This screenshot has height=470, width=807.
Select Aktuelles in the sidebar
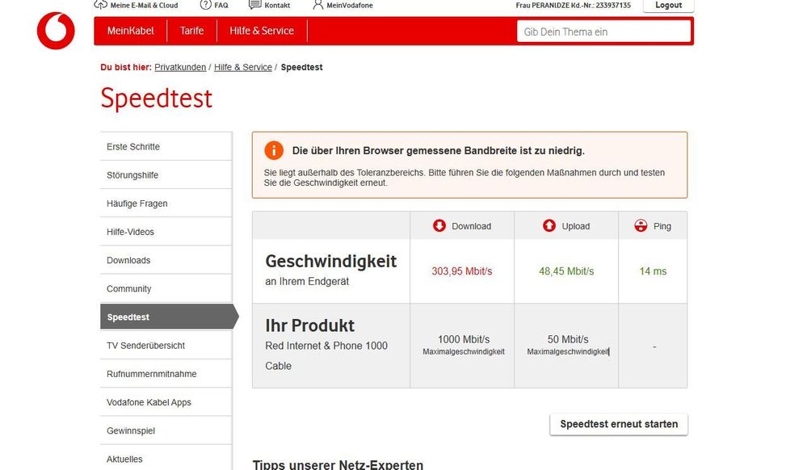click(x=166, y=459)
